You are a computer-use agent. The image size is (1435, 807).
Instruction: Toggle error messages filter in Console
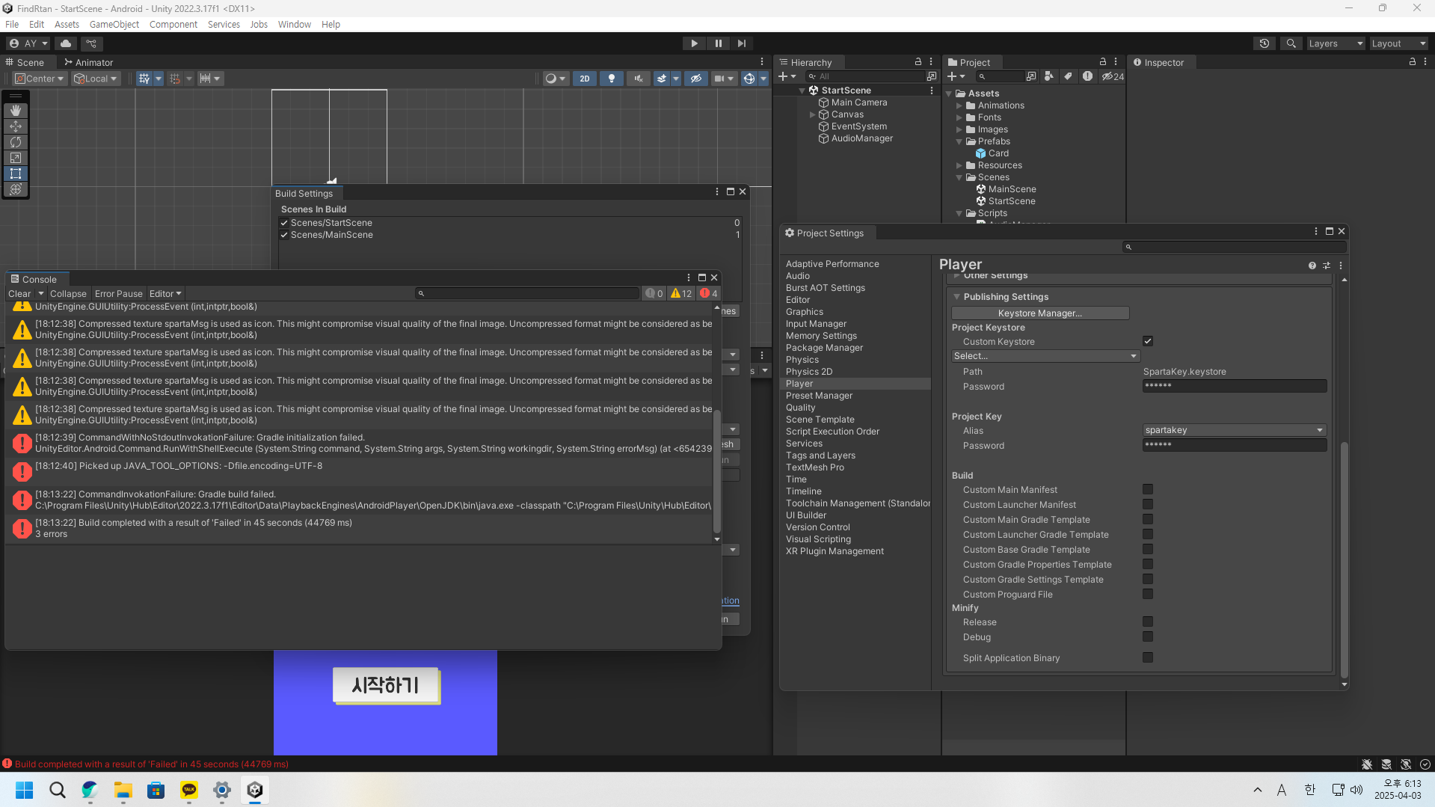tap(709, 294)
